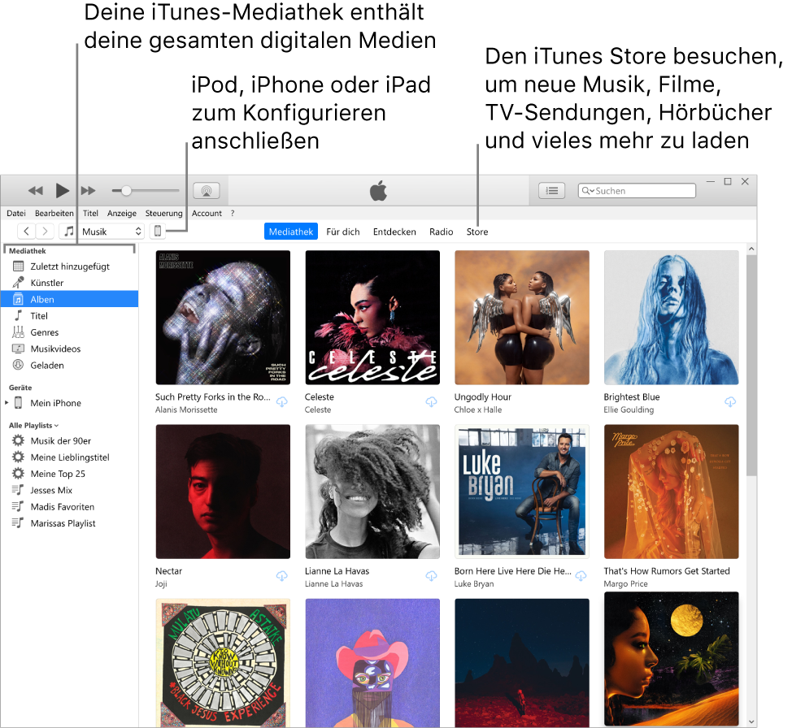
Task: Select the Mediathek tab
Action: pyautogui.click(x=291, y=232)
